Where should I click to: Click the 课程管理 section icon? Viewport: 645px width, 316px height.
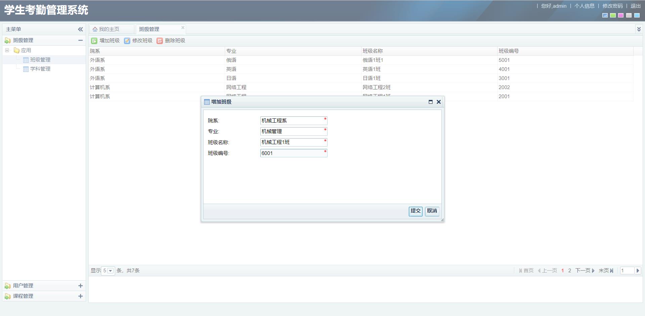pyautogui.click(x=7, y=296)
